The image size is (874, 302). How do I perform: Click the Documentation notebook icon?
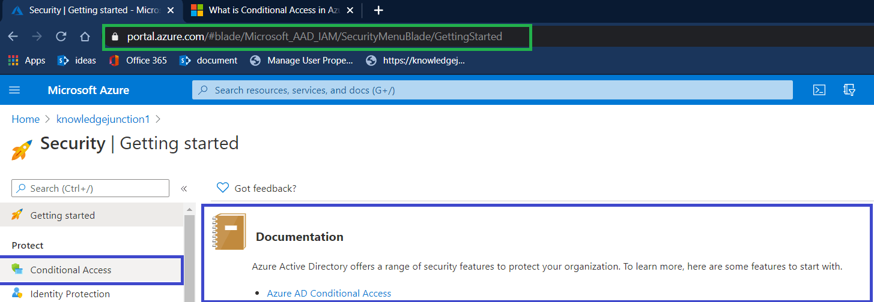click(x=229, y=231)
